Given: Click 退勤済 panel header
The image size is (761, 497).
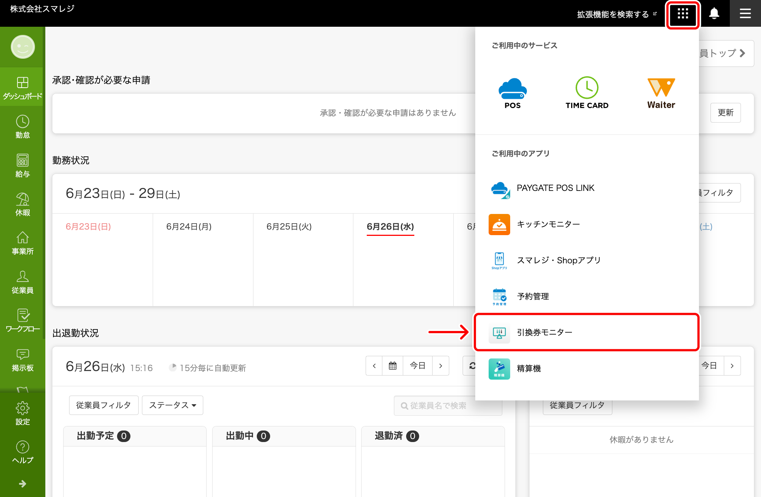Looking at the screenshot, I should [x=433, y=436].
